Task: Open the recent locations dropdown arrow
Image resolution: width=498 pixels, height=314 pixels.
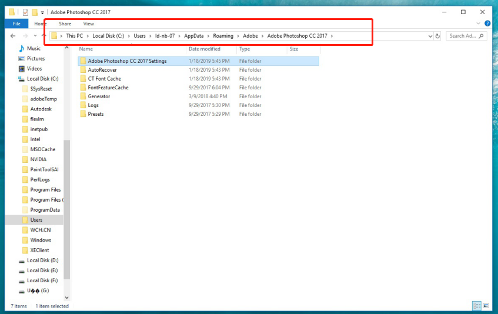Action: click(35, 36)
